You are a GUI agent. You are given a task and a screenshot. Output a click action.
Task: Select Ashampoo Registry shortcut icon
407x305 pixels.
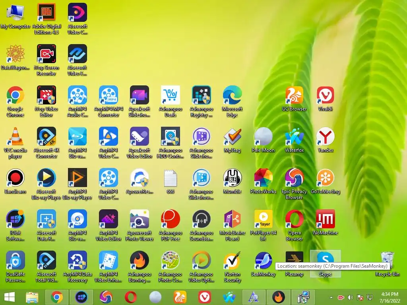click(202, 101)
